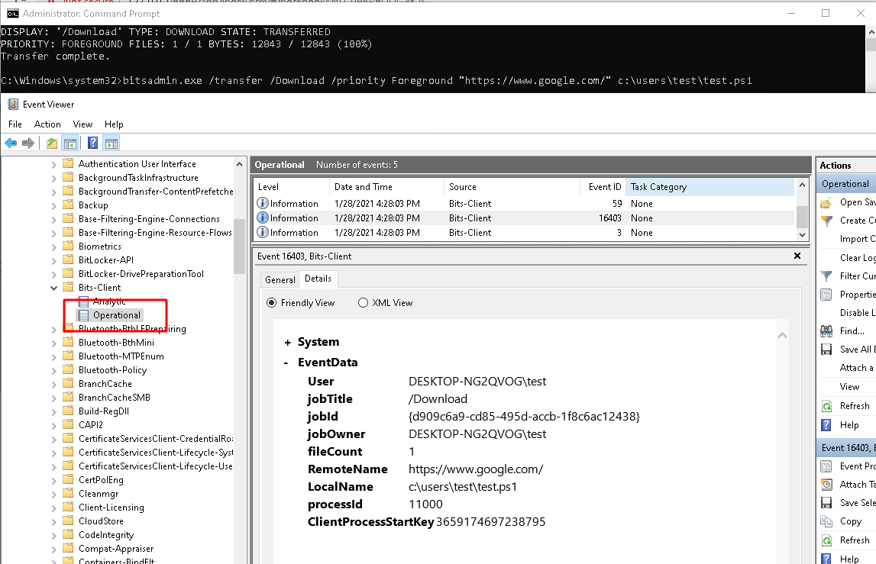
Task: Click the Find binoculars icon in Actions
Action: 826,331
